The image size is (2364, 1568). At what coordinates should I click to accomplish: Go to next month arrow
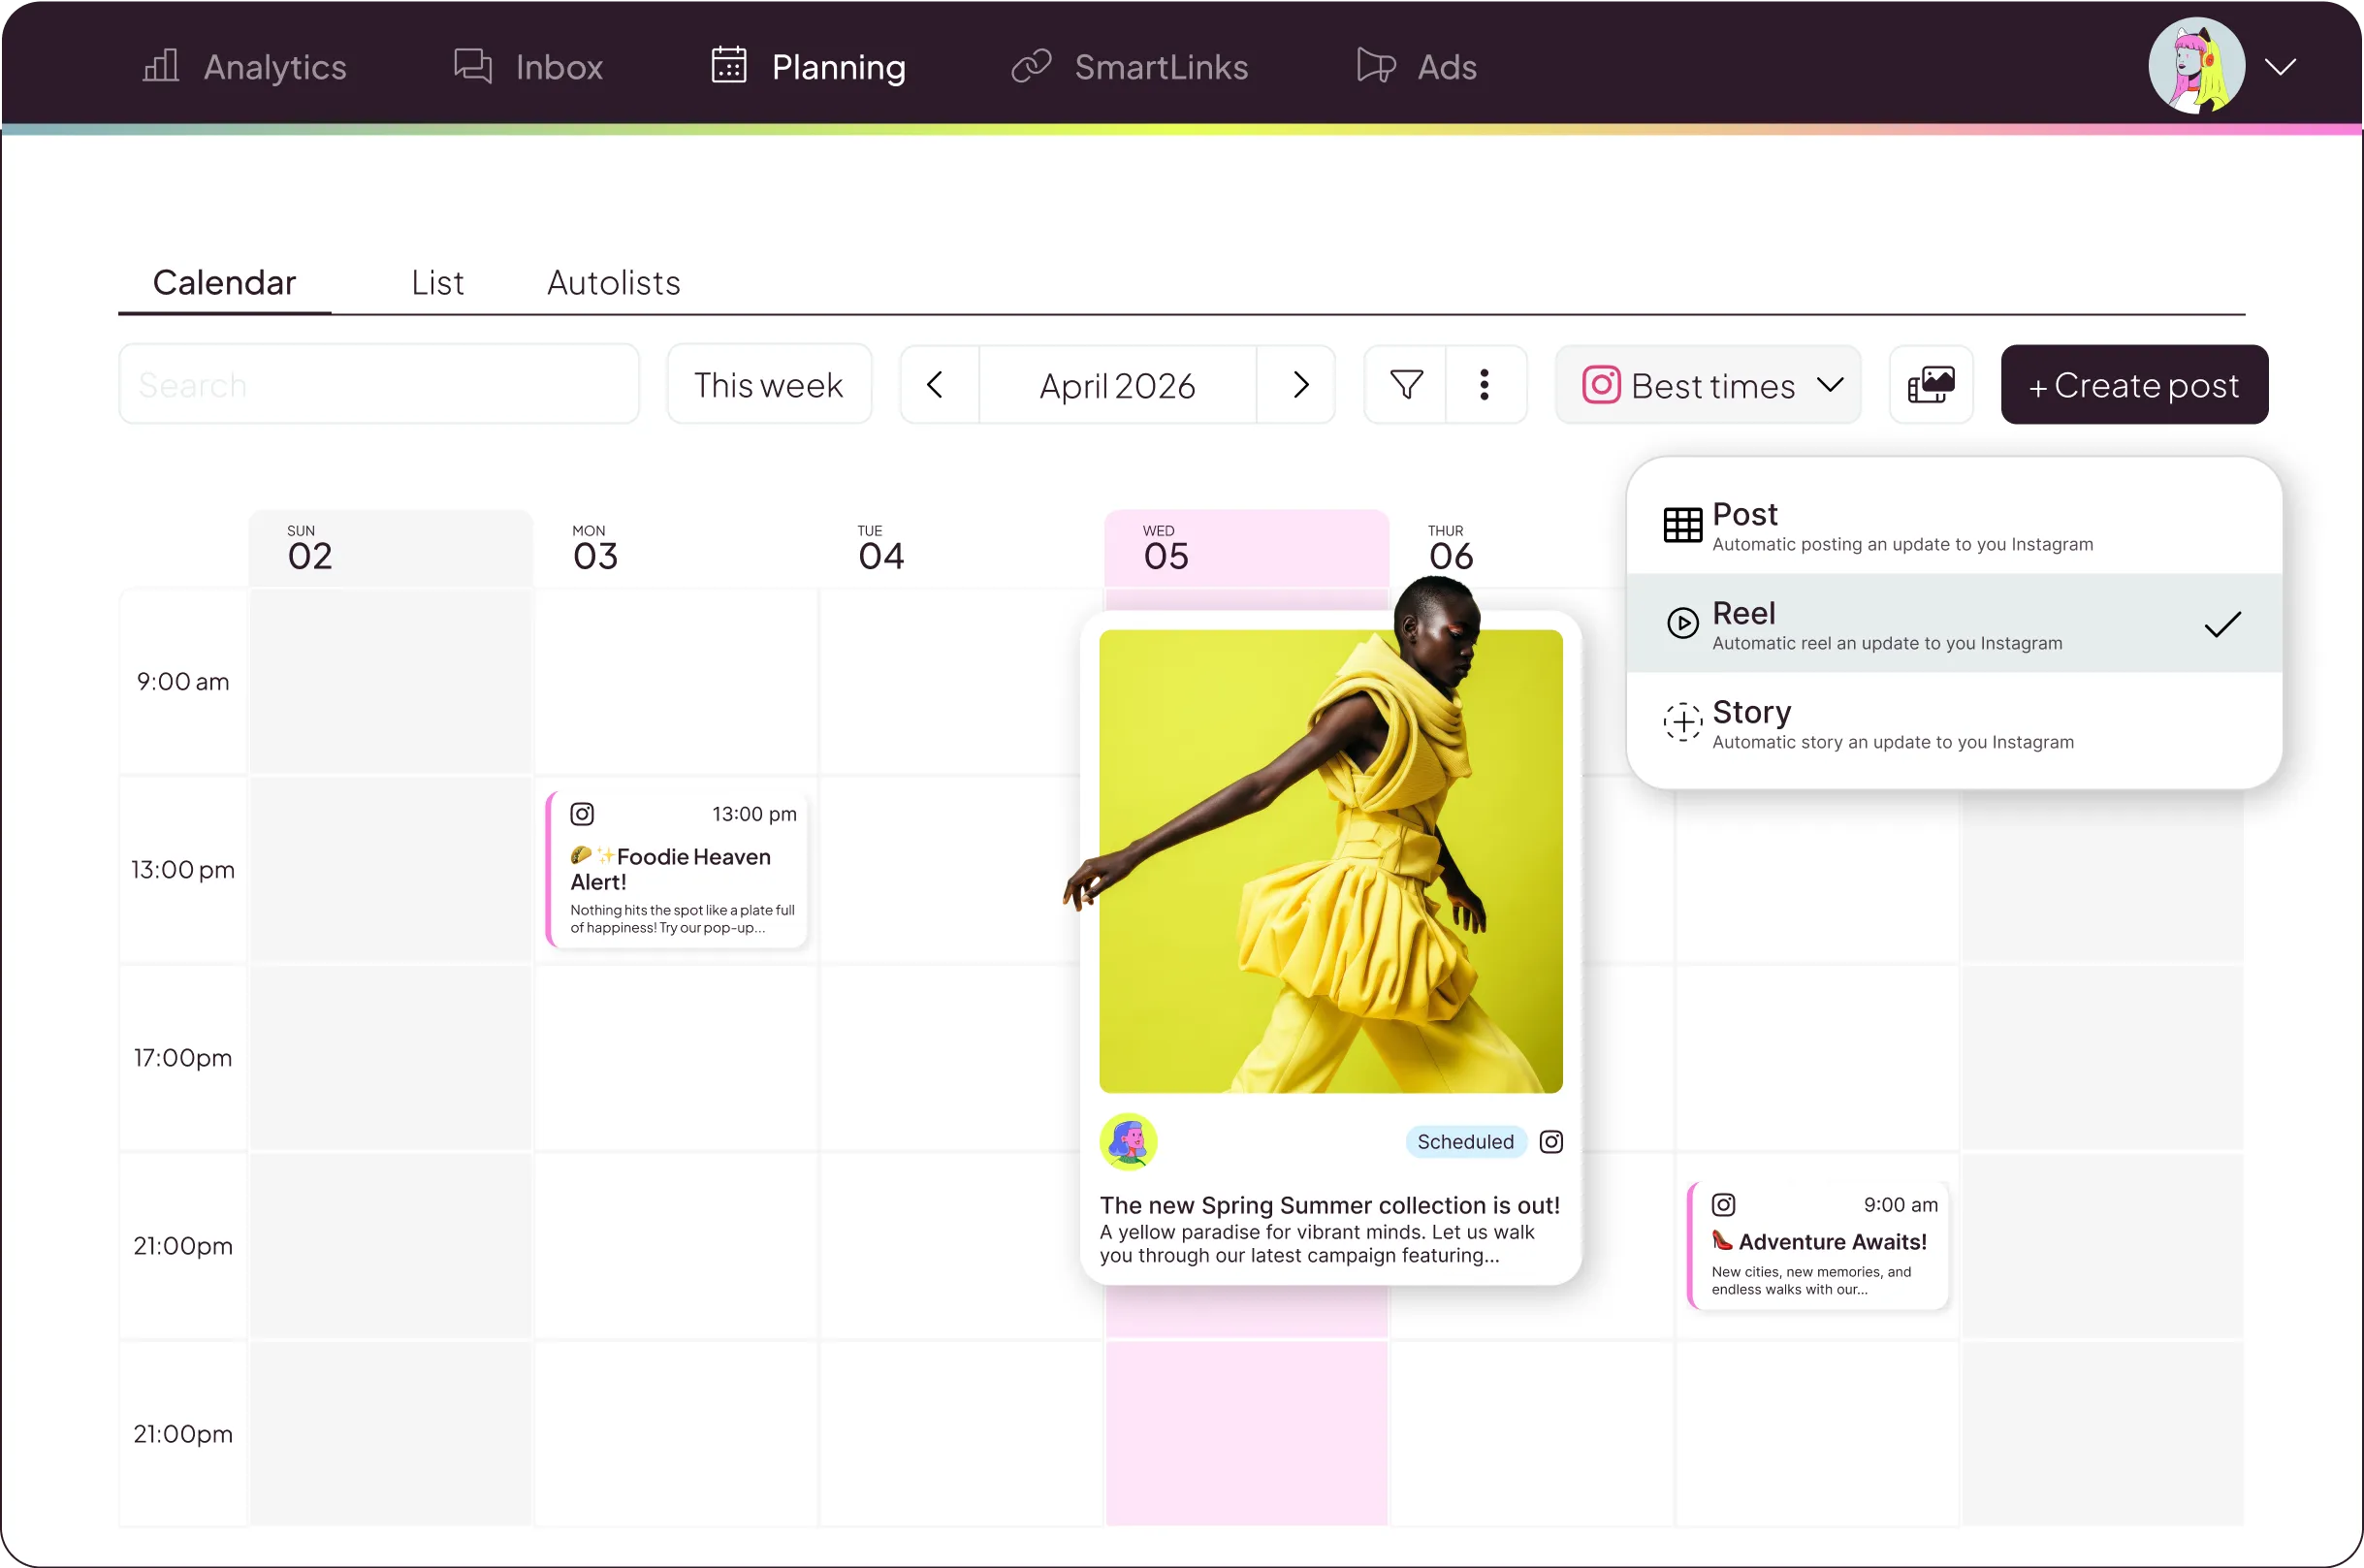click(1299, 385)
